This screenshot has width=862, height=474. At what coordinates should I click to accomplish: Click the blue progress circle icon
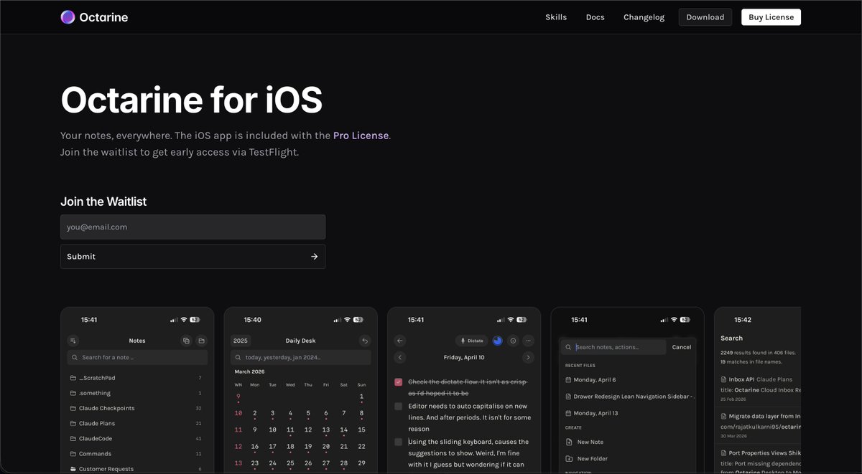(497, 341)
